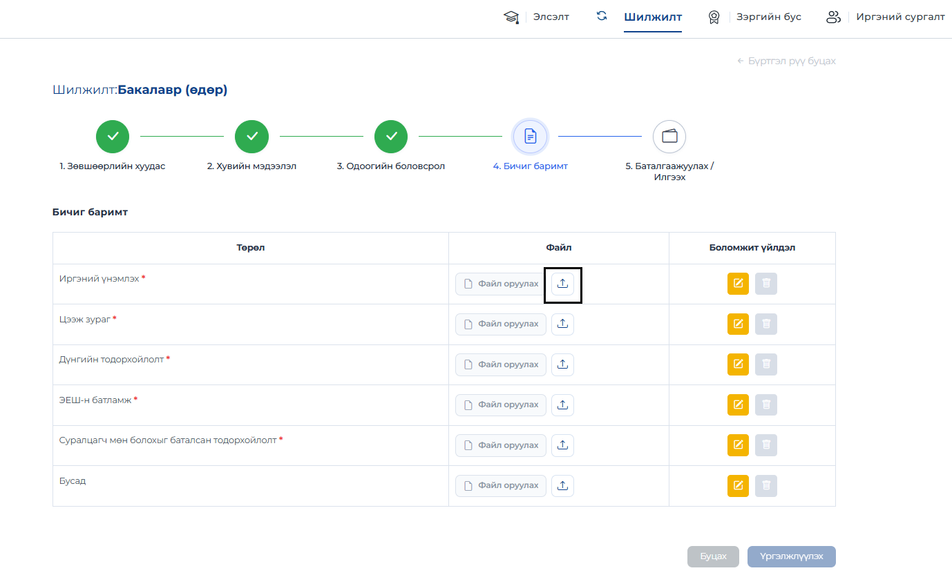The height and width of the screenshot is (575, 952).
Task: Edit the ЭЕШ-н батламж entry
Action: click(738, 405)
